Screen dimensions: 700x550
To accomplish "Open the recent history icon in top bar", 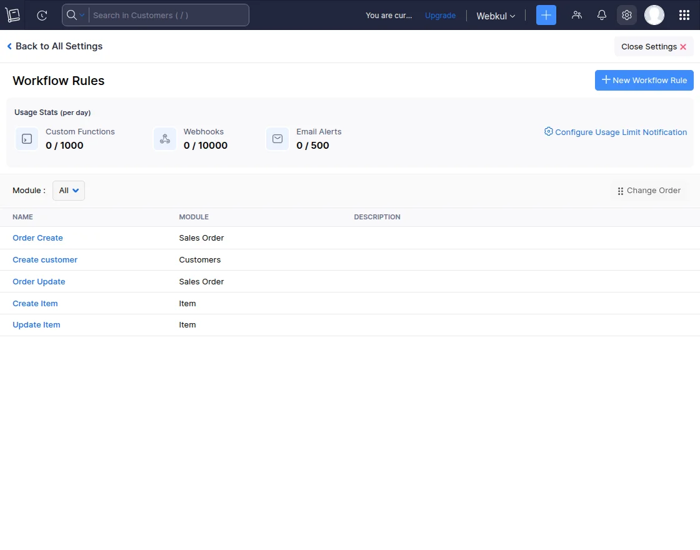I will click(x=41, y=15).
